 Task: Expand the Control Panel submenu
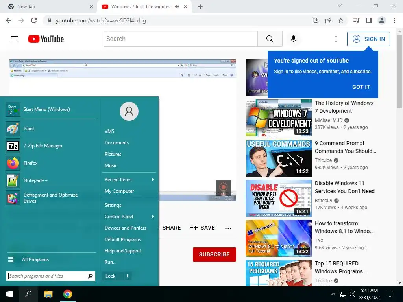pyautogui.click(x=153, y=217)
